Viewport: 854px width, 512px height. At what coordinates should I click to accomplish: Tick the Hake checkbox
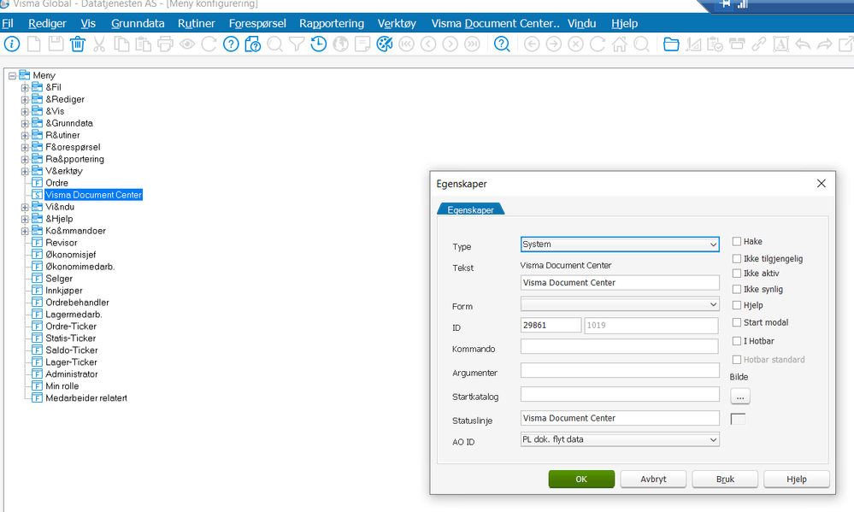click(x=737, y=241)
